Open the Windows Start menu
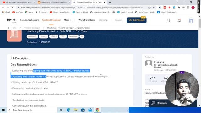This screenshot has height=113, width=201. (3, 110)
